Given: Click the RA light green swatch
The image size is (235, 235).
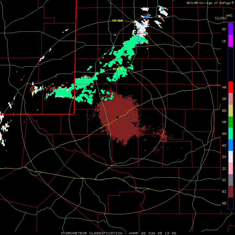Looking at the screenshot, I should pos(231,134).
